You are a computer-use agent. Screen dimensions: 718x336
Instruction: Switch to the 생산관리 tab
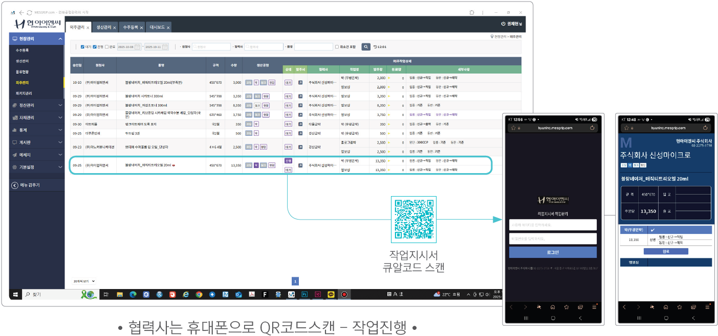click(x=104, y=28)
